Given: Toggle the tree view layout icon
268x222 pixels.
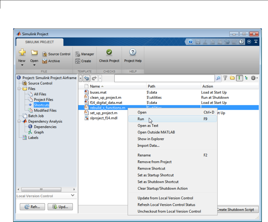Looking at the screenshot, I should click(x=246, y=78).
